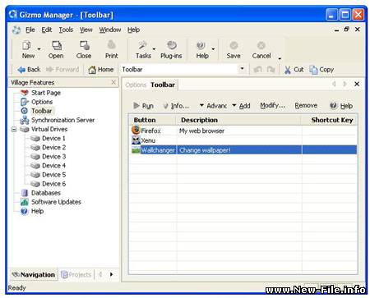Image resolution: width=370 pixels, height=298 pixels.
Task: Select Device 3 drive
Action: coord(53,157)
